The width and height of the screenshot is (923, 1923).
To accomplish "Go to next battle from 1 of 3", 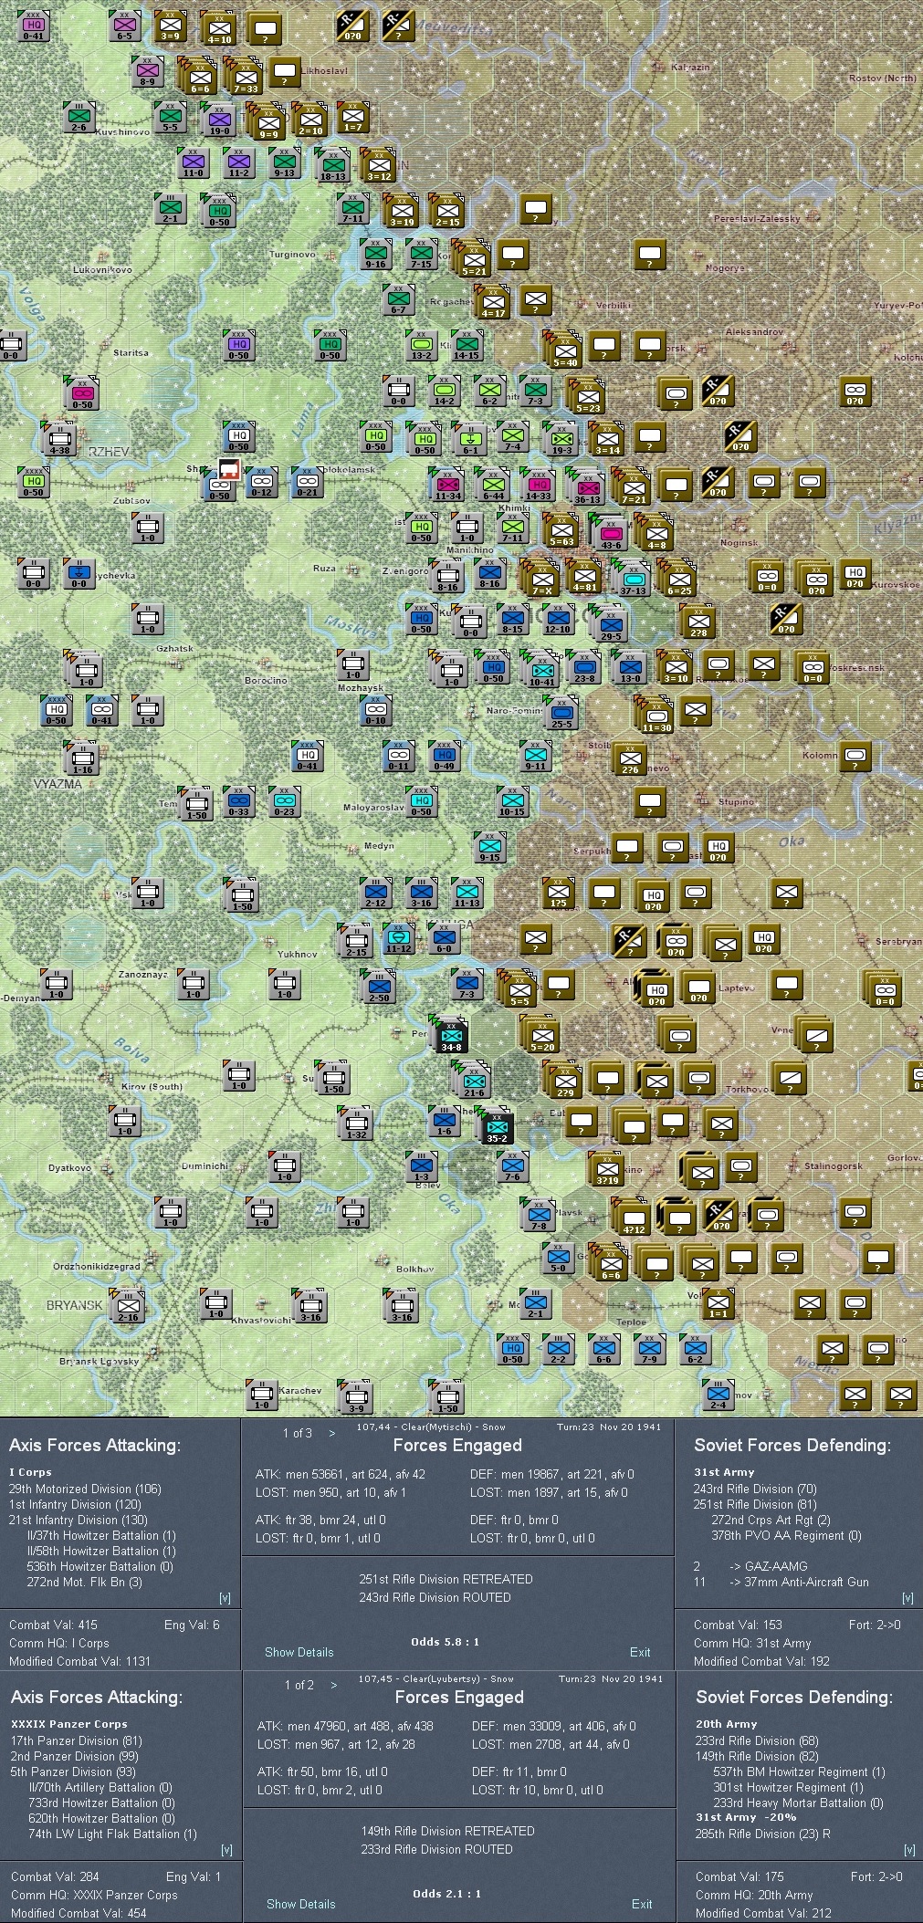I will 331,1433.
